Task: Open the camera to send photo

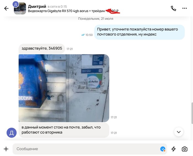Action: (x=184, y=149)
